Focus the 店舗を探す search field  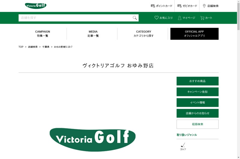pos(75,18)
